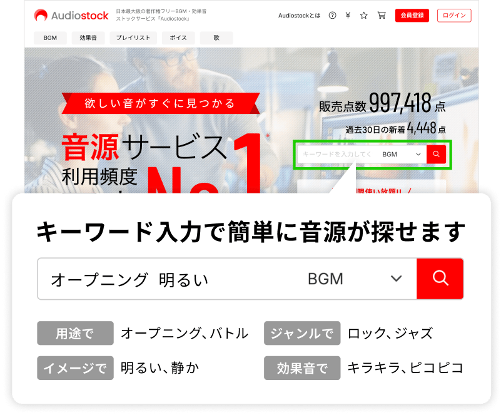Click the Audiostock logo
Viewport: 501px width, 415px height.
click(x=71, y=15)
